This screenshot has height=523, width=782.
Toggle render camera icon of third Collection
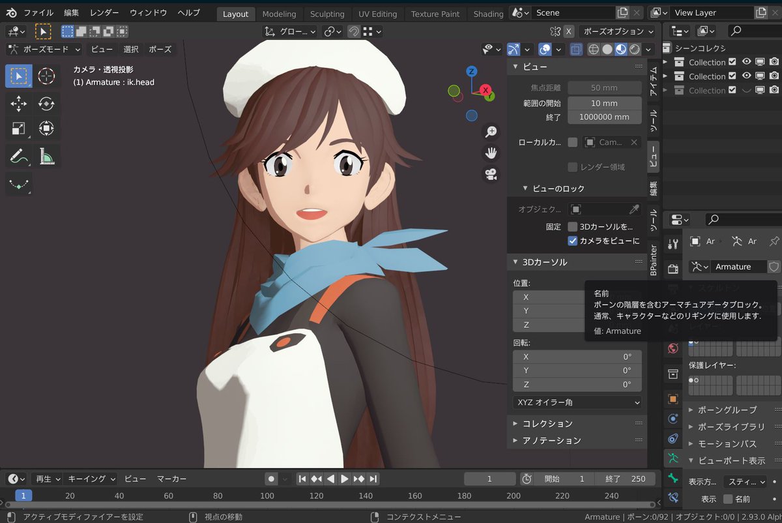click(774, 91)
